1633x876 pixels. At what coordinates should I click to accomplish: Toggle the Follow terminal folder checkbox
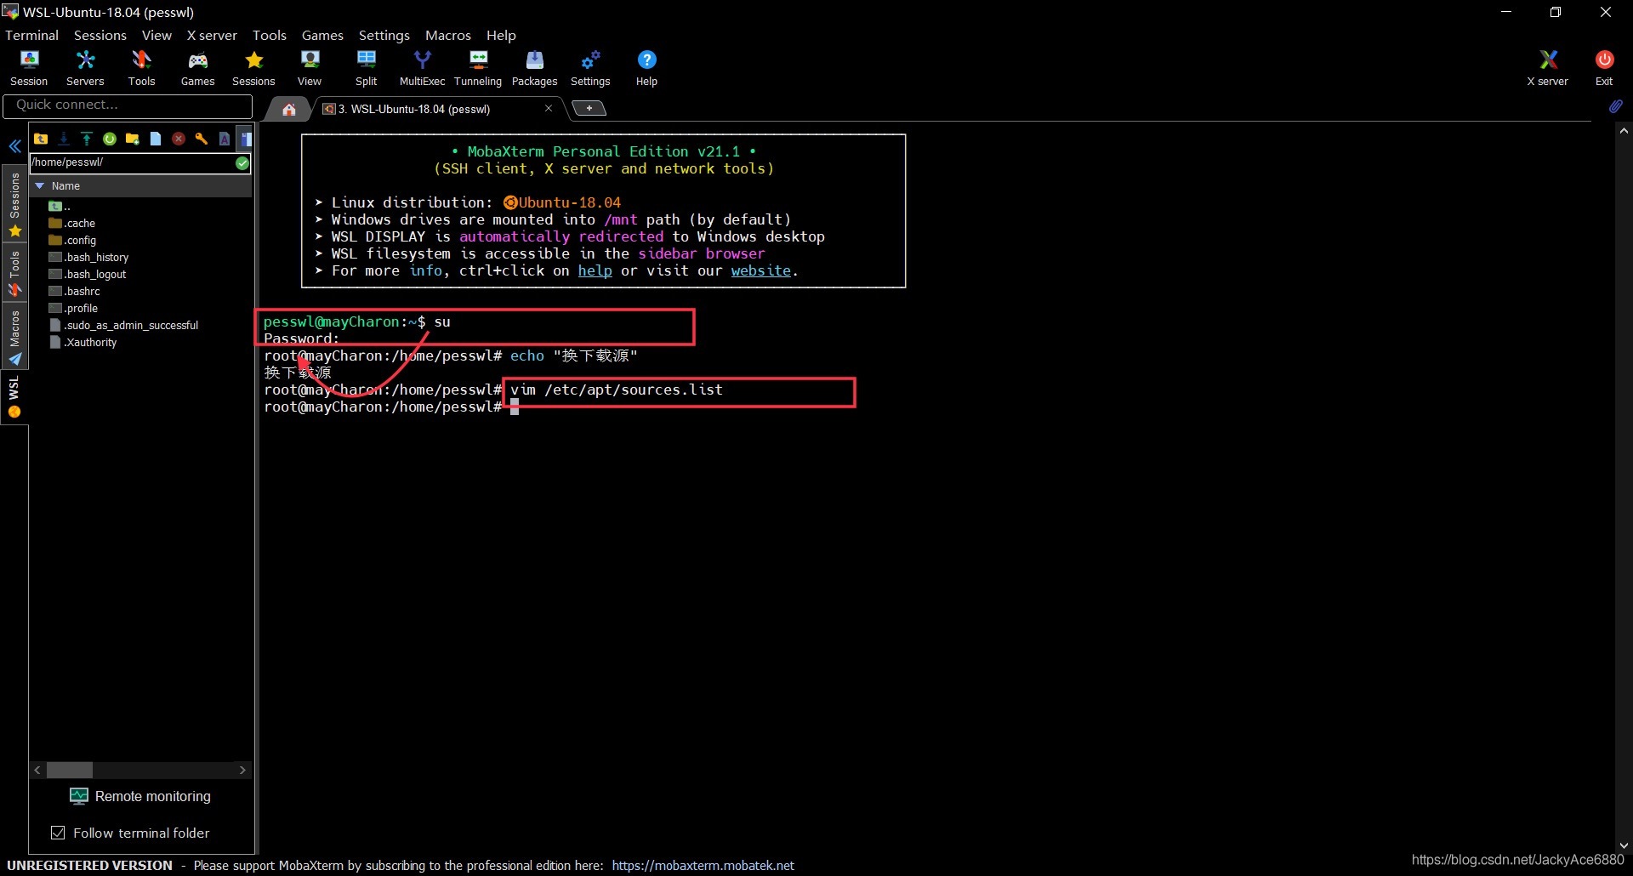click(58, 833)
